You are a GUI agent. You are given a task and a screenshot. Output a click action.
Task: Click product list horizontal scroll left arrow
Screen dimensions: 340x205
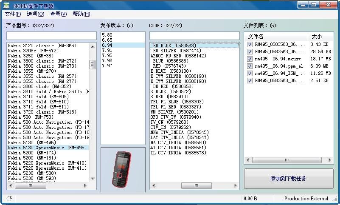click(x=11, y=186)
